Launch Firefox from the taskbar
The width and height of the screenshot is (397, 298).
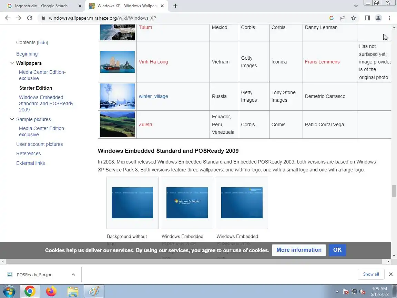tap(51, 291)
